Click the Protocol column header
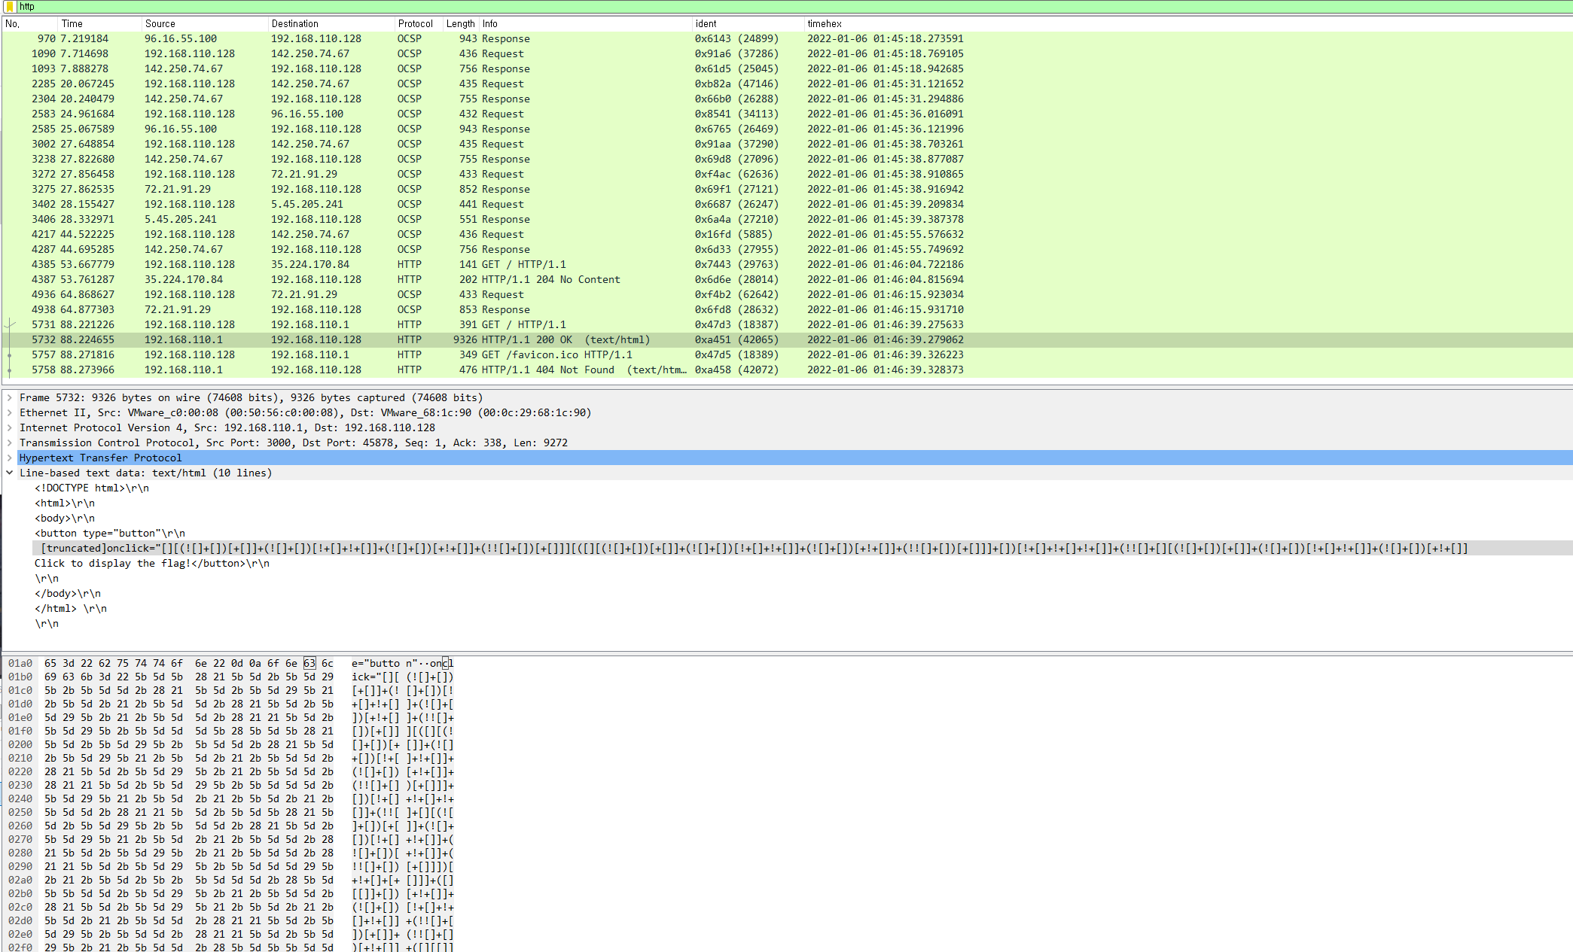The width and height of the screenshot is (1573, 952). 415,23
